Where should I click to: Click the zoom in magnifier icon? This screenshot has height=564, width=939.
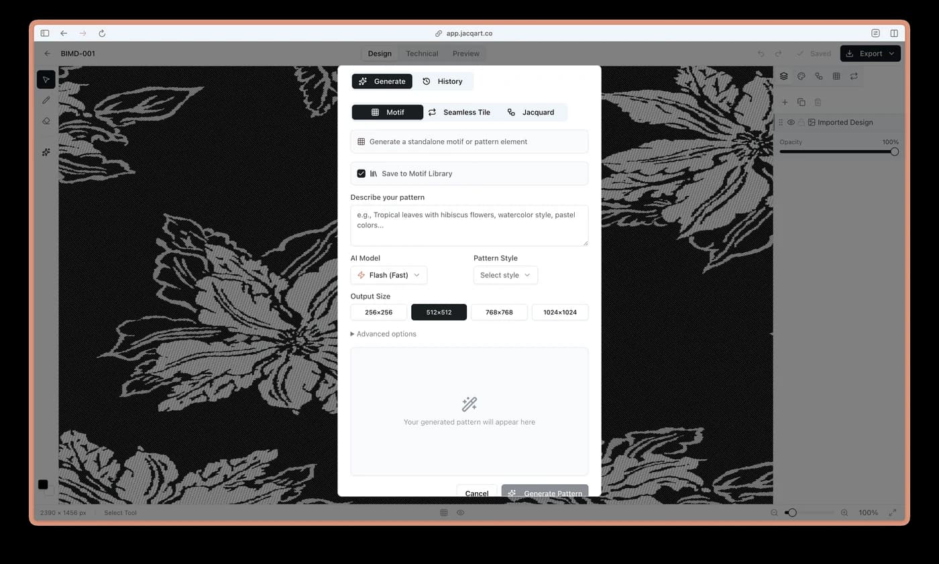(x=844, y=512)
